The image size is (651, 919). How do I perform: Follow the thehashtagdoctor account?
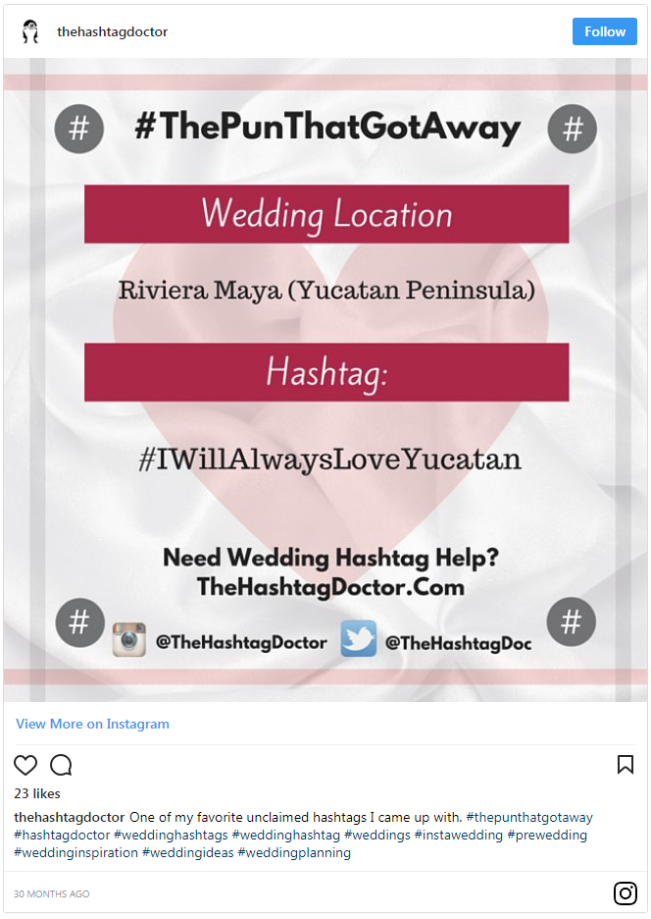(604, 31)
